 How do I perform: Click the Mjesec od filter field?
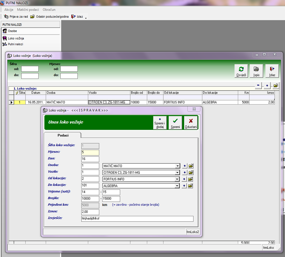[69, 69]
